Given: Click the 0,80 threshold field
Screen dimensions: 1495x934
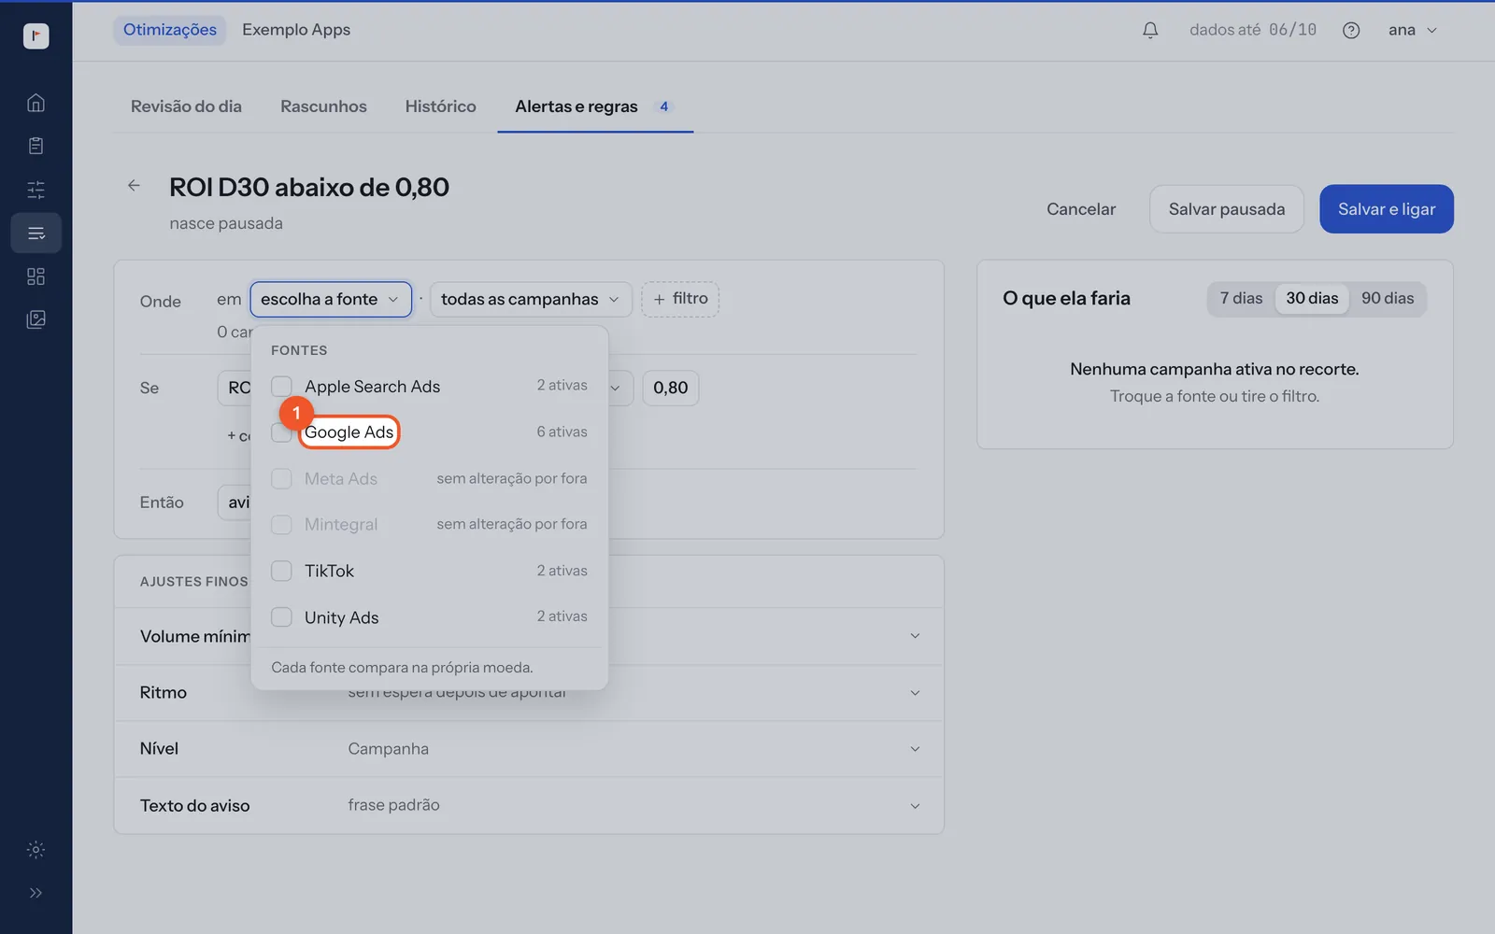Looking at the screenshot, I should tap(671, 388).
